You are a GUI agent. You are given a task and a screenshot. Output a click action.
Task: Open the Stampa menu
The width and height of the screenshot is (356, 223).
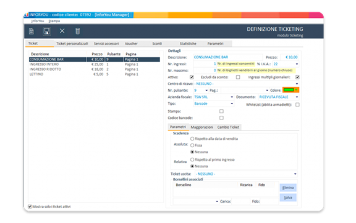(54, 21)
